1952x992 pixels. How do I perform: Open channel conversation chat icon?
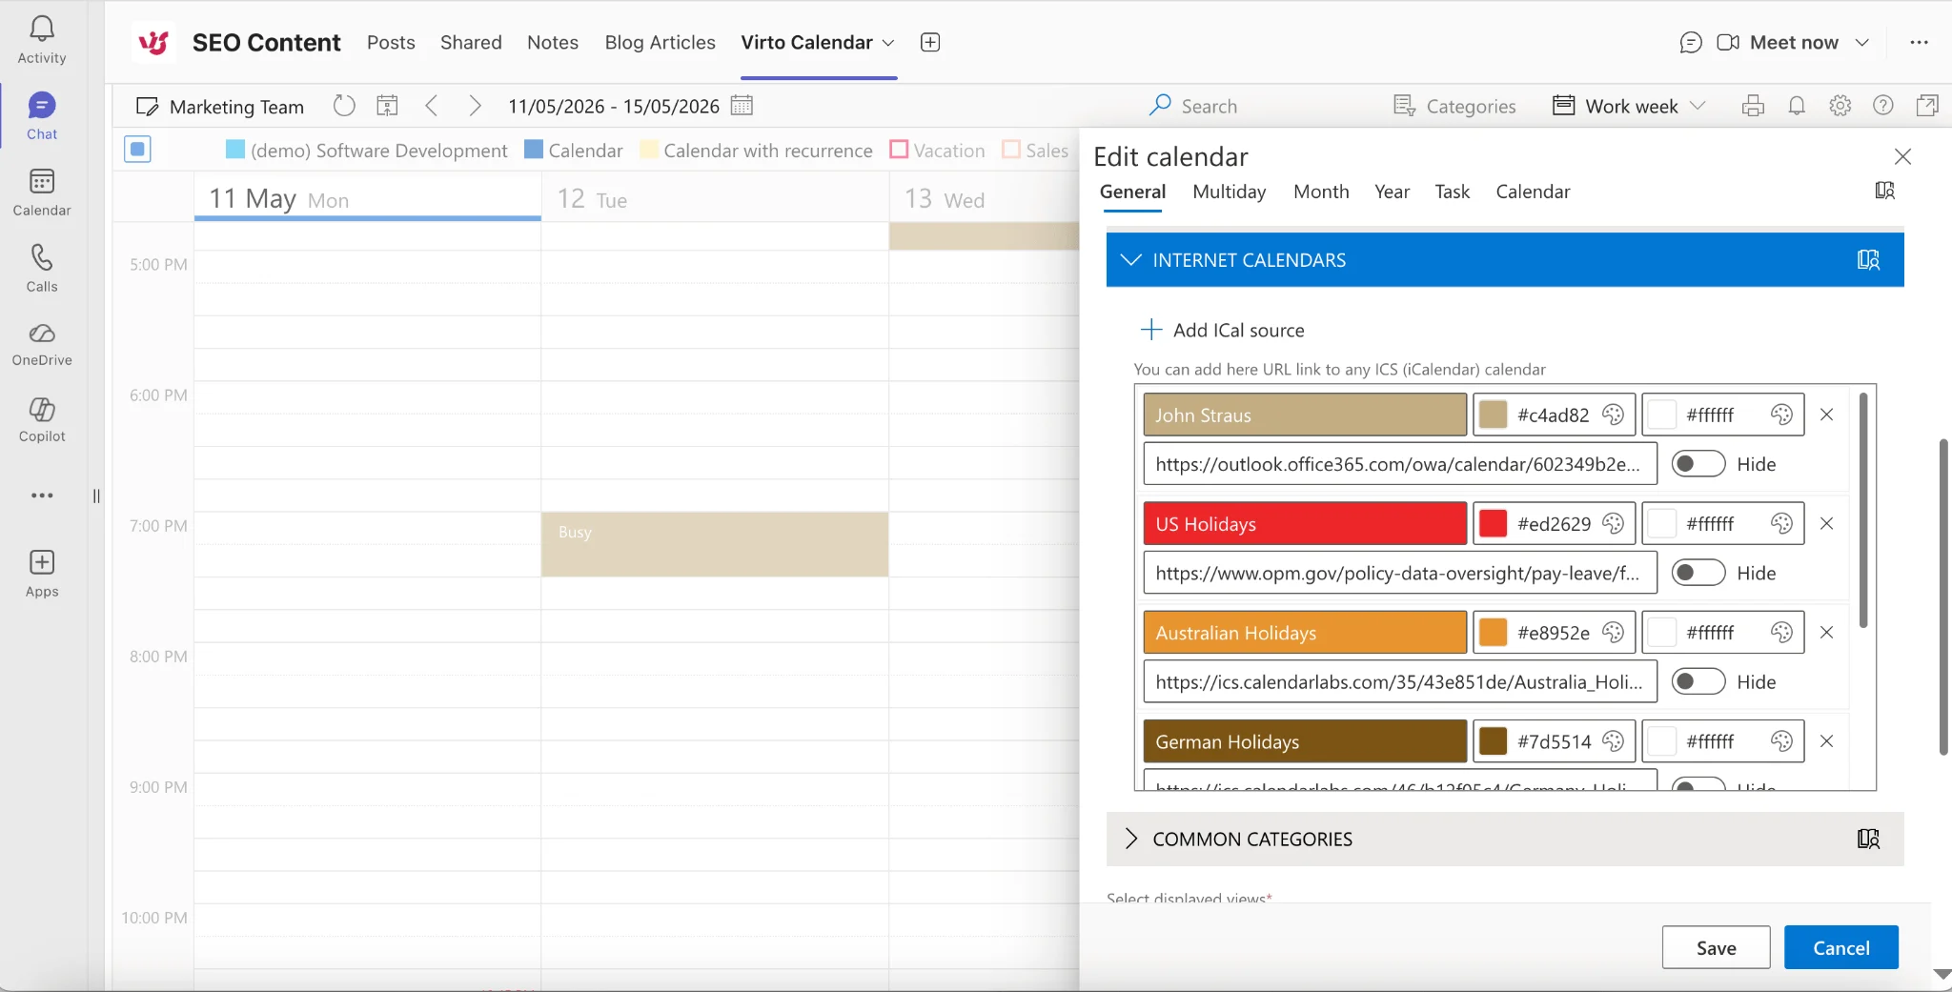1691,42
